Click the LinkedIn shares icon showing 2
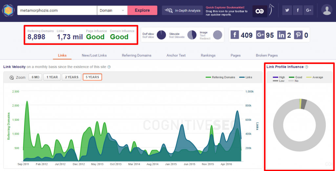 point(281,35)
